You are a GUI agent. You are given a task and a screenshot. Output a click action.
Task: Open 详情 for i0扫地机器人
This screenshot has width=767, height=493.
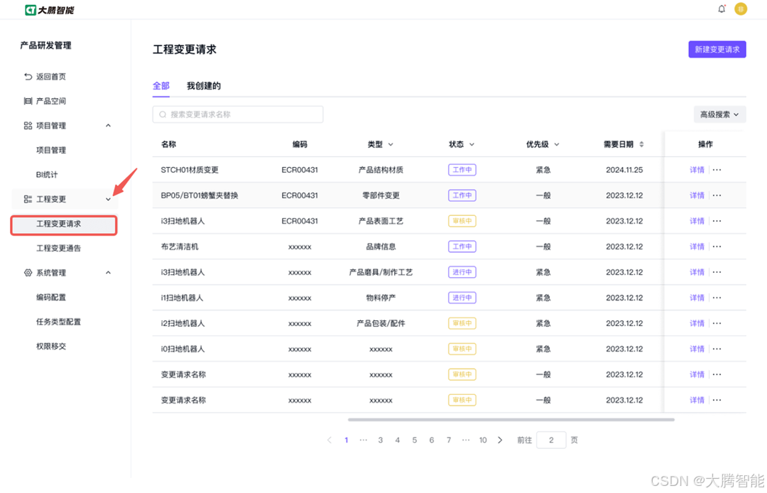(x=697, y=349)
